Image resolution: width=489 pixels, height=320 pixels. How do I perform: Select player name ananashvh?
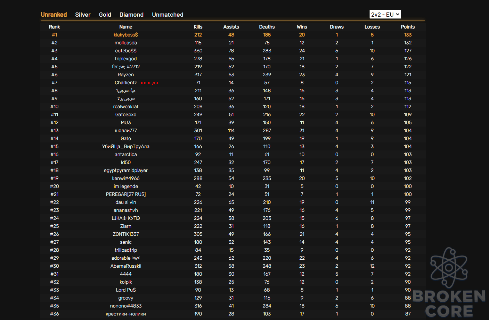(126, 210)
